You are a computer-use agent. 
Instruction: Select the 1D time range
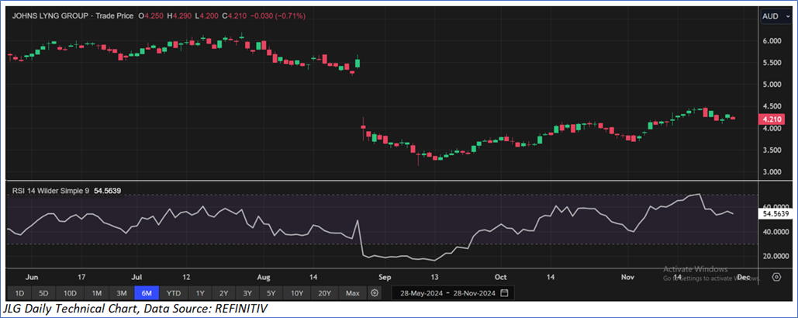coord(19,293)
